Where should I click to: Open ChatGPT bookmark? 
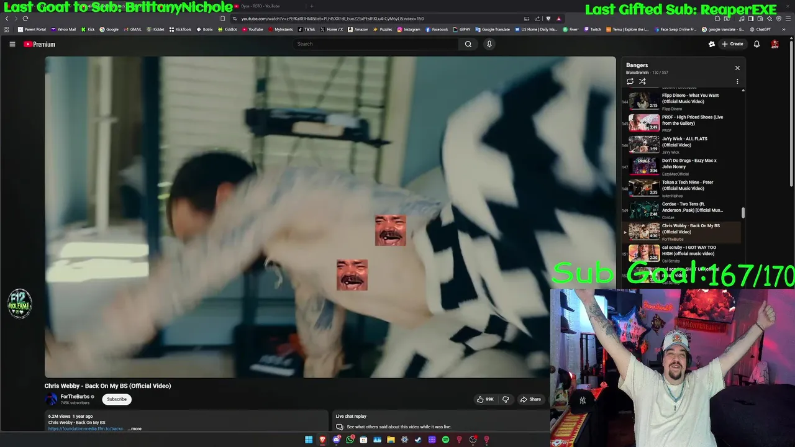click(x=760, y=29)
